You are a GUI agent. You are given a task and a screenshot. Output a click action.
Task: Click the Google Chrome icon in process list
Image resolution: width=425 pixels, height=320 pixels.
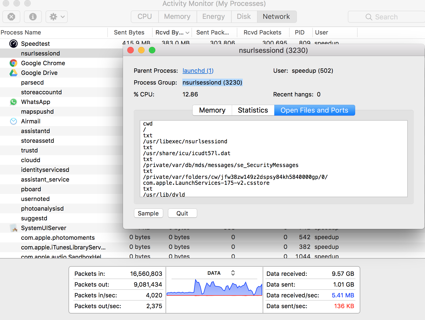click(13, 63)
